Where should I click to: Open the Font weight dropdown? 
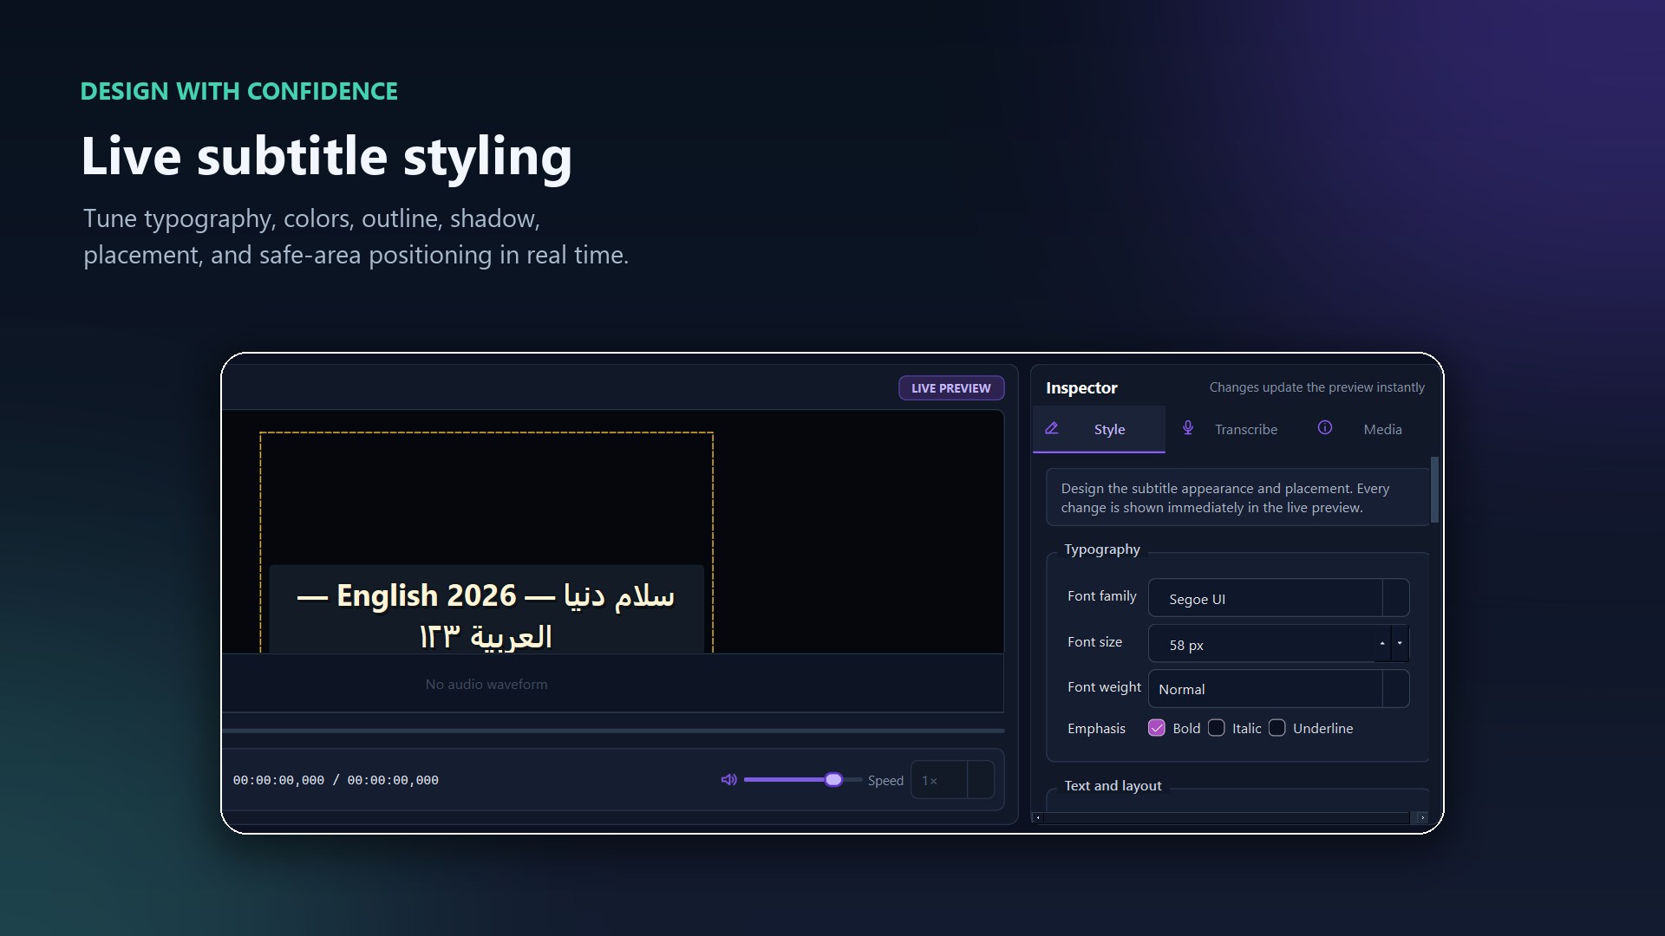(1278, 689)
